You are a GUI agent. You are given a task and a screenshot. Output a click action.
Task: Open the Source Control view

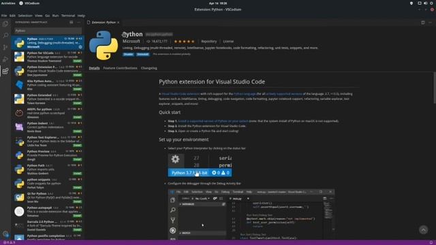pos(5,47)
